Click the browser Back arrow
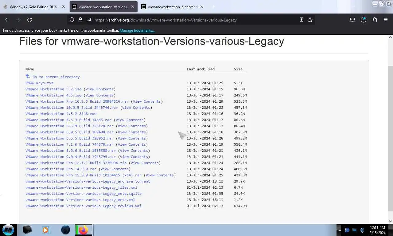The width and height of the screenshot is (393, 236). coord(7,20)
